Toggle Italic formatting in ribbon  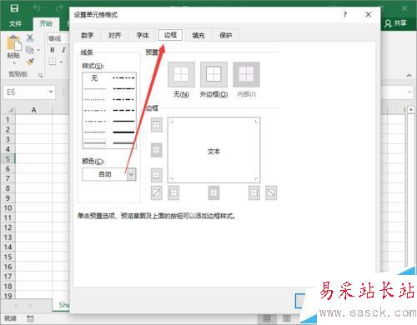click(63, 50)
